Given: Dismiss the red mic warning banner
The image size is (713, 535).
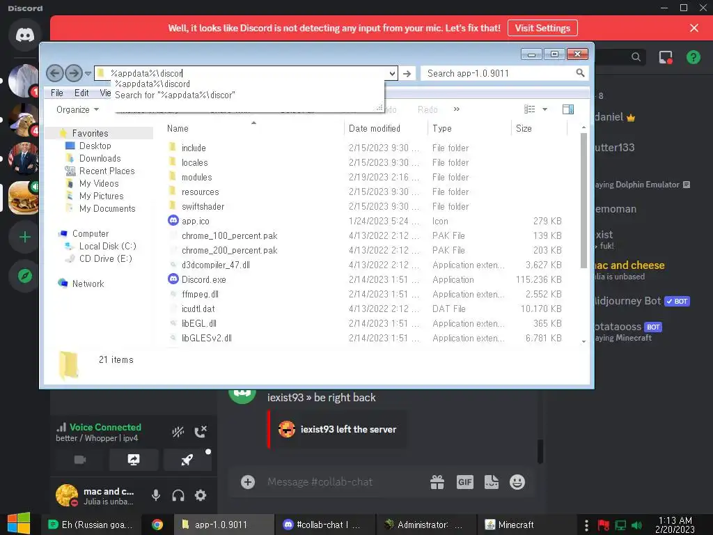Looking at the screenshot, I should pos(694,28).
